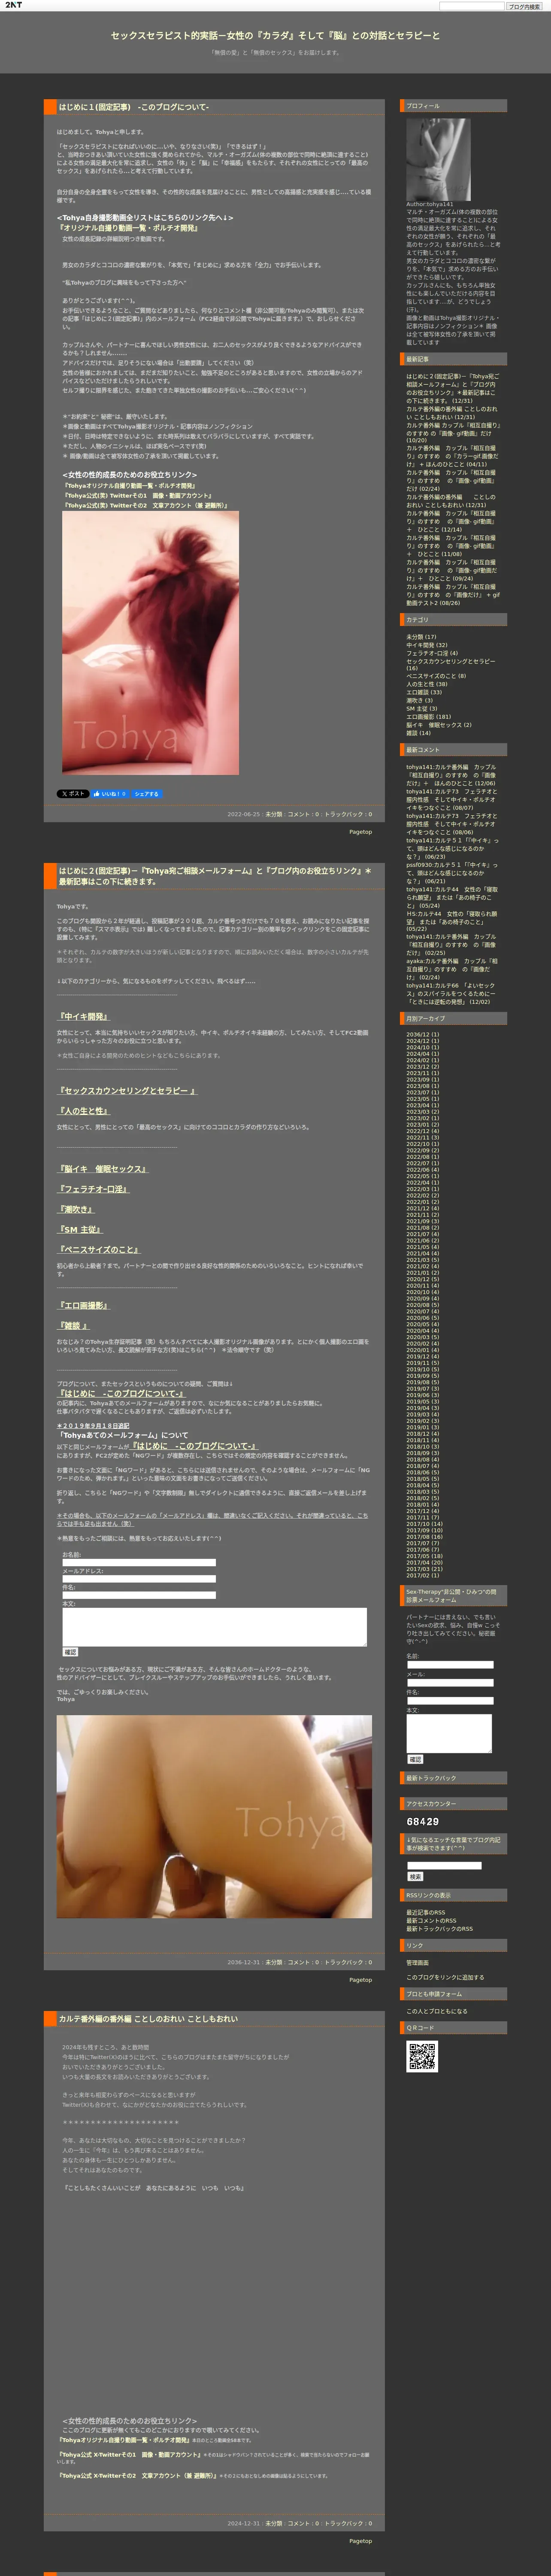
Task: Open the 管理画面 link
Action: 417,1963
